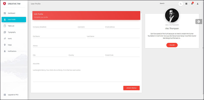Click Alec Thompson's profile photo

tap(172, 15)
